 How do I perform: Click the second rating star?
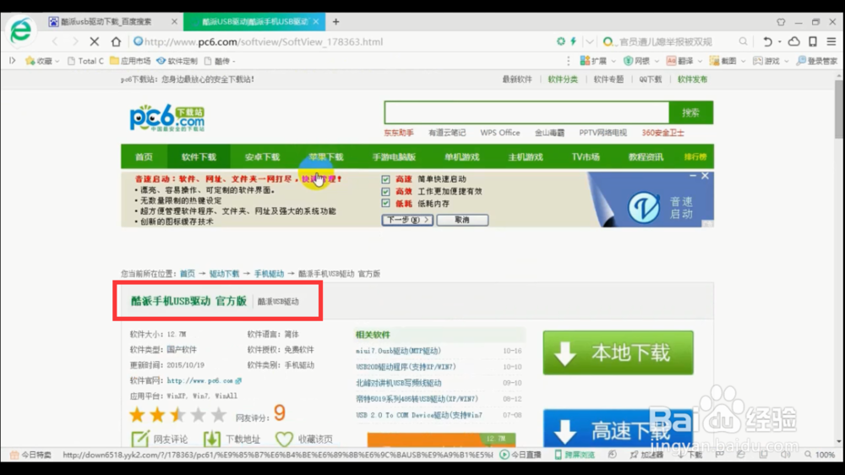157,415
